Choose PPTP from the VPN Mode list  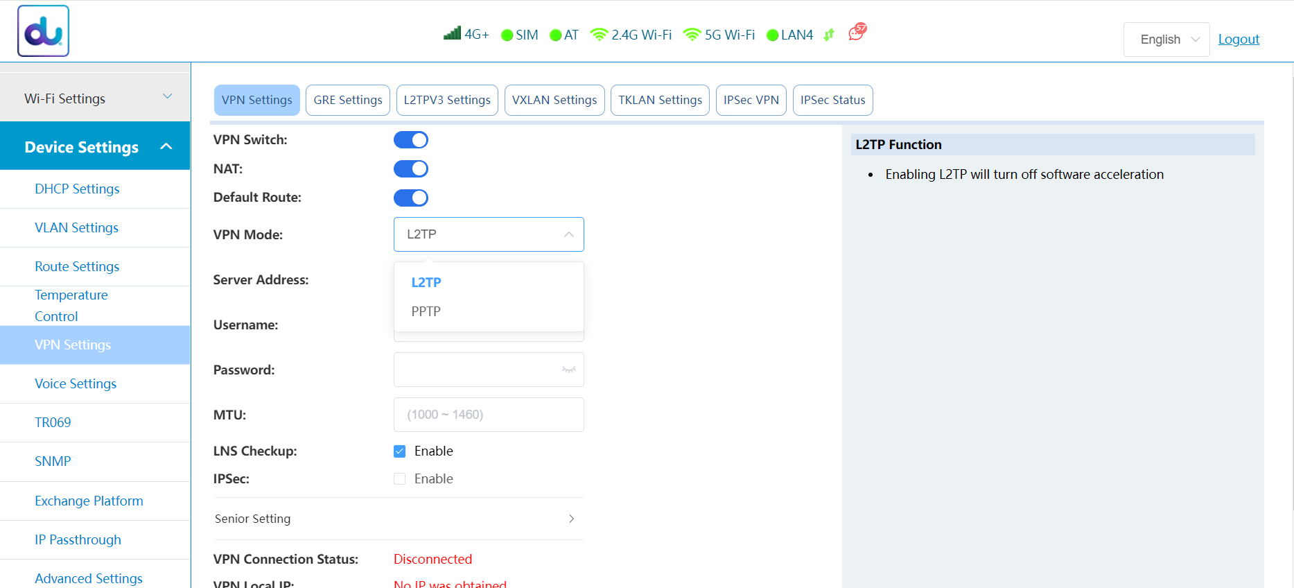point(426,311)
